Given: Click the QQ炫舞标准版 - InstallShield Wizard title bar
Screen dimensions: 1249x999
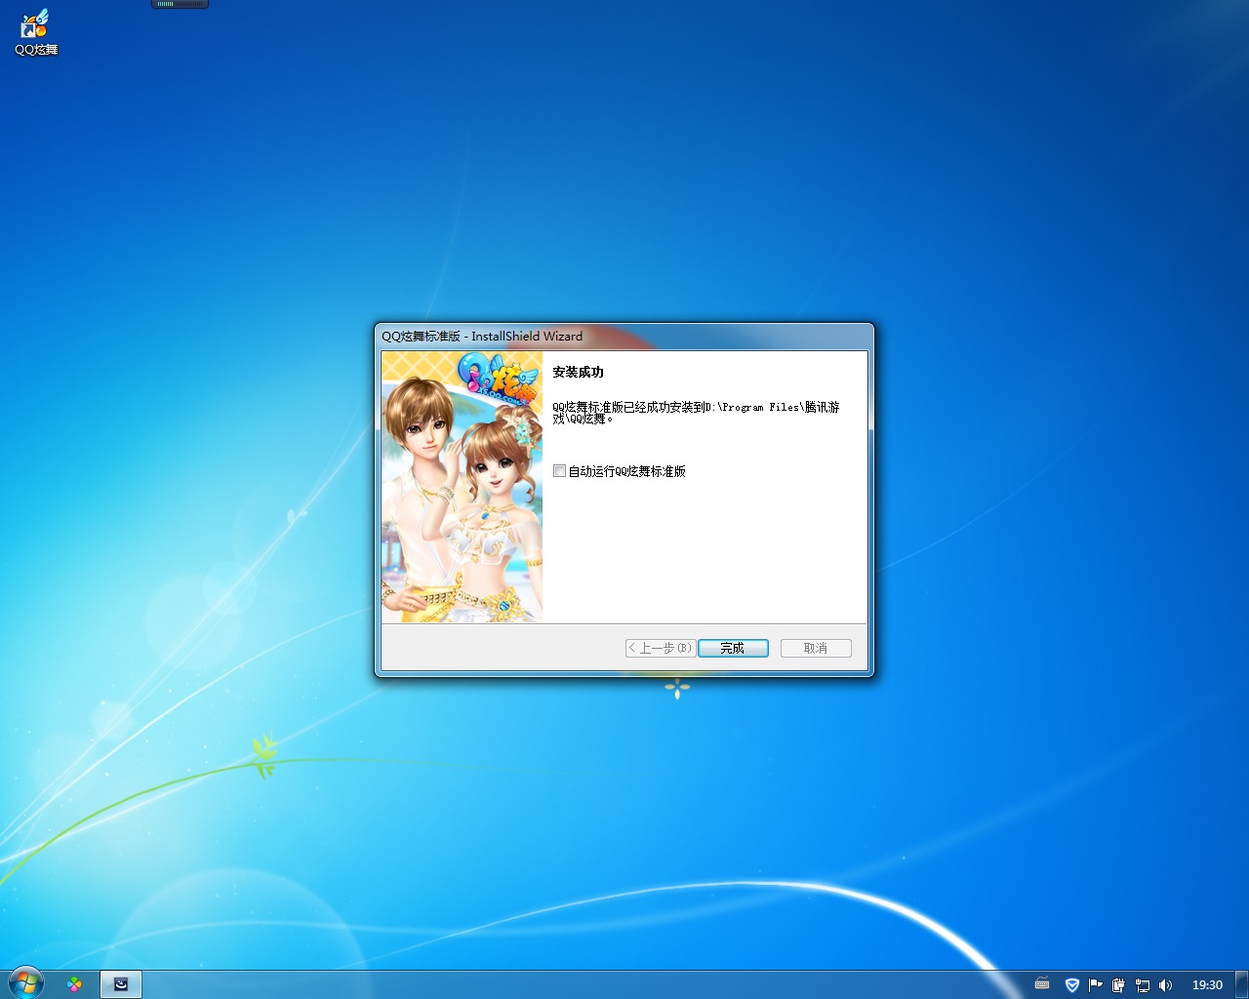Looking at the screenshot, I should (624, 336).
